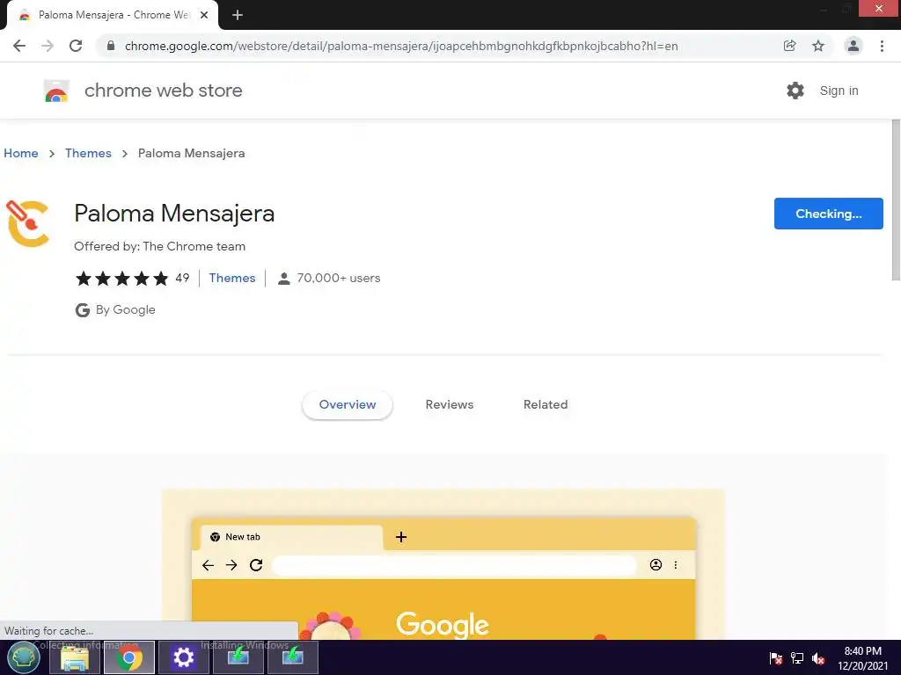Open Themes breadcrumb link
Image resolution: width=901 pixels, height=675 pixels.
88,153
